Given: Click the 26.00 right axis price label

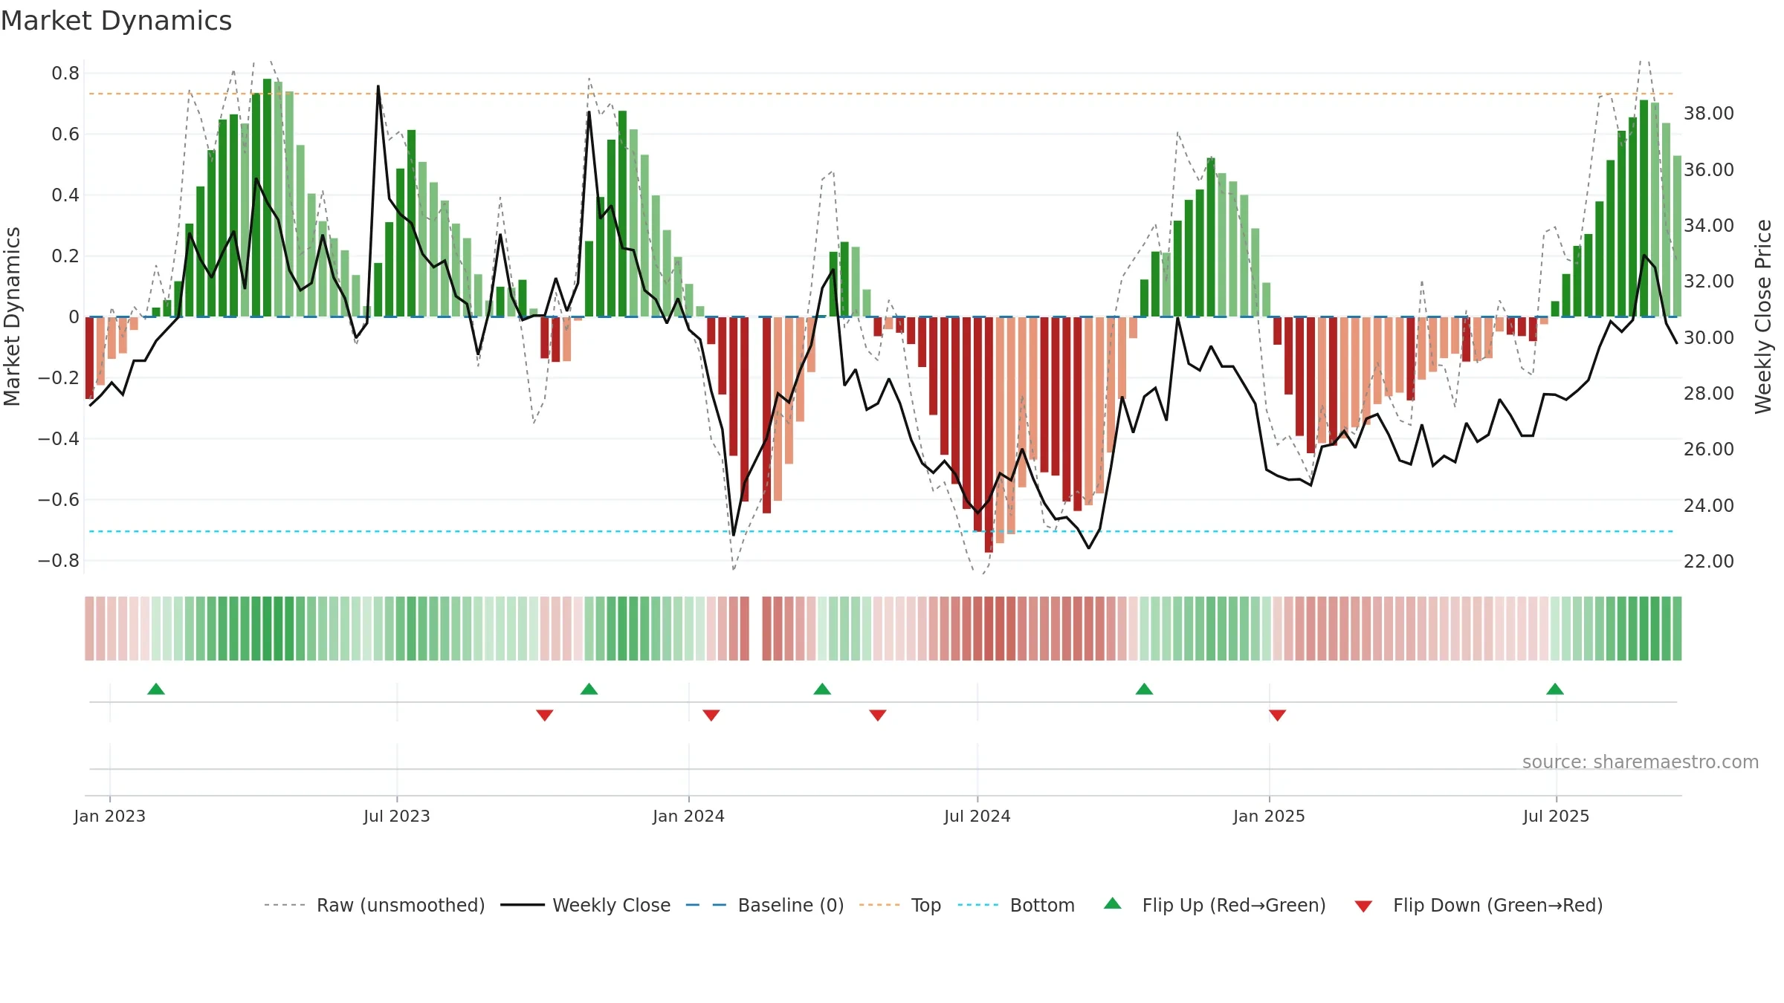Looking at the screenshot, I should click(1709, 449).
